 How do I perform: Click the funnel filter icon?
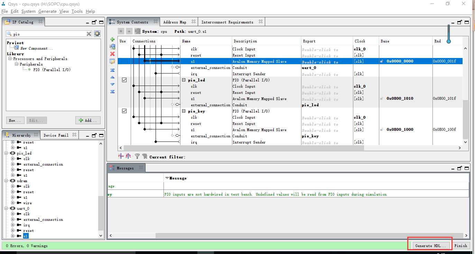pyautogui.click(x=137, y=156)
